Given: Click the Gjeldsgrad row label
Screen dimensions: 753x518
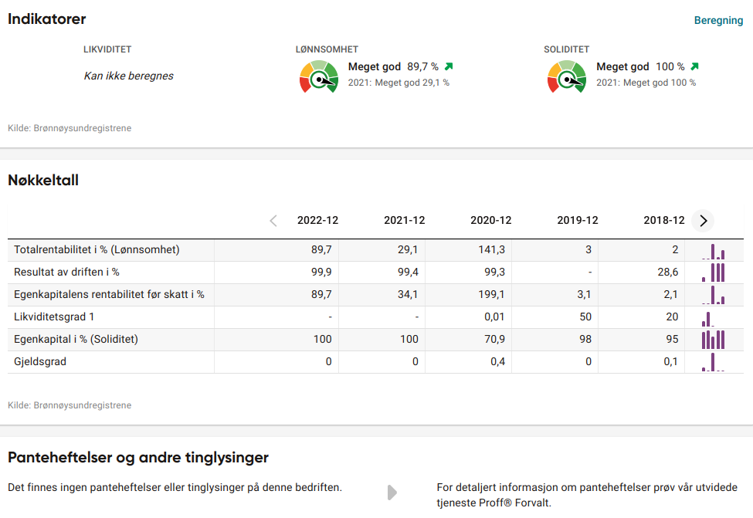Looking at the screenshot, I should pyautogui.click(x=40, y=361).
